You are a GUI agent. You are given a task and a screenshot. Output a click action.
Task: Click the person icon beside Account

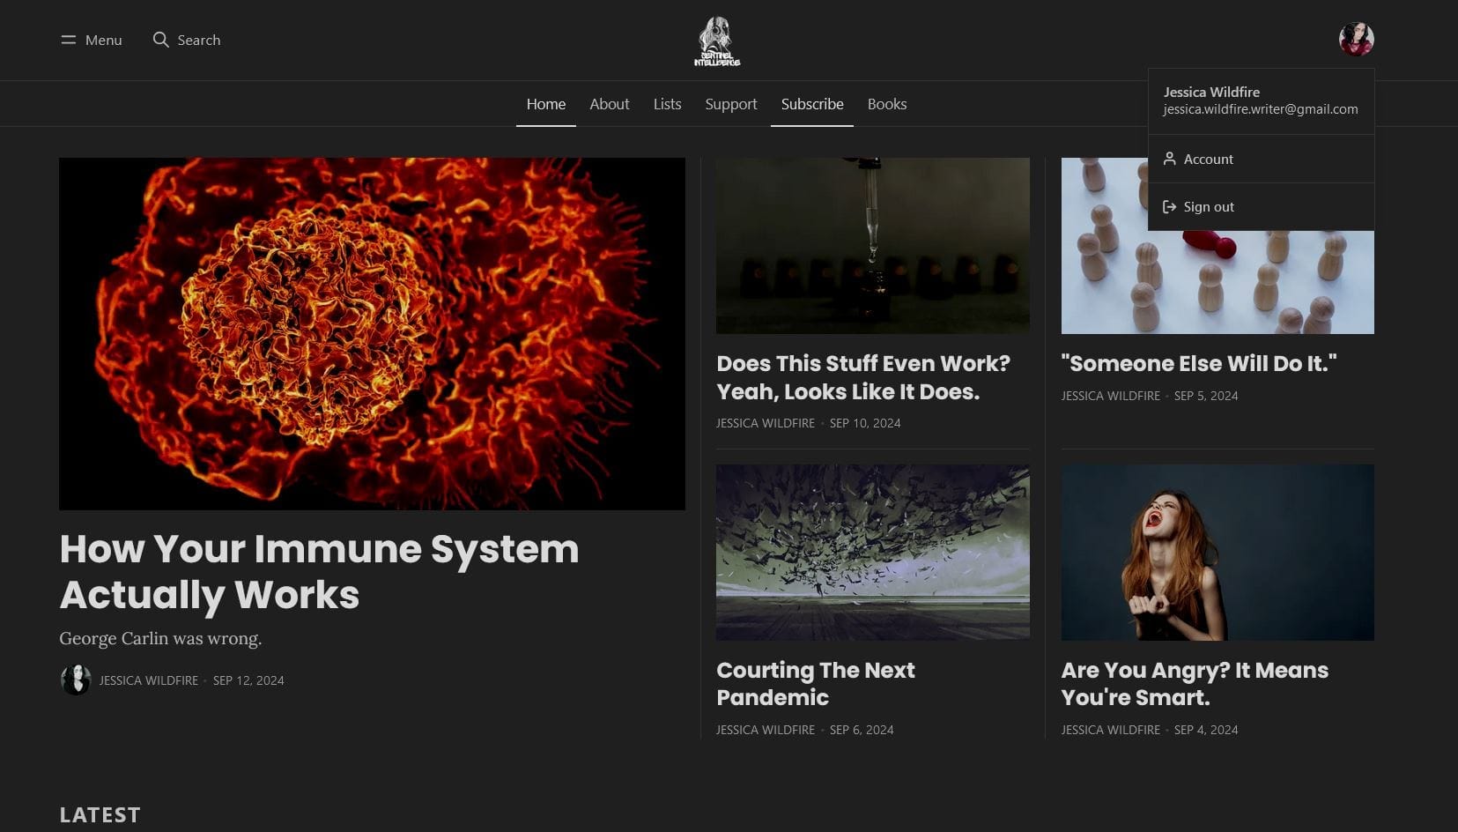pos(1169,159)
